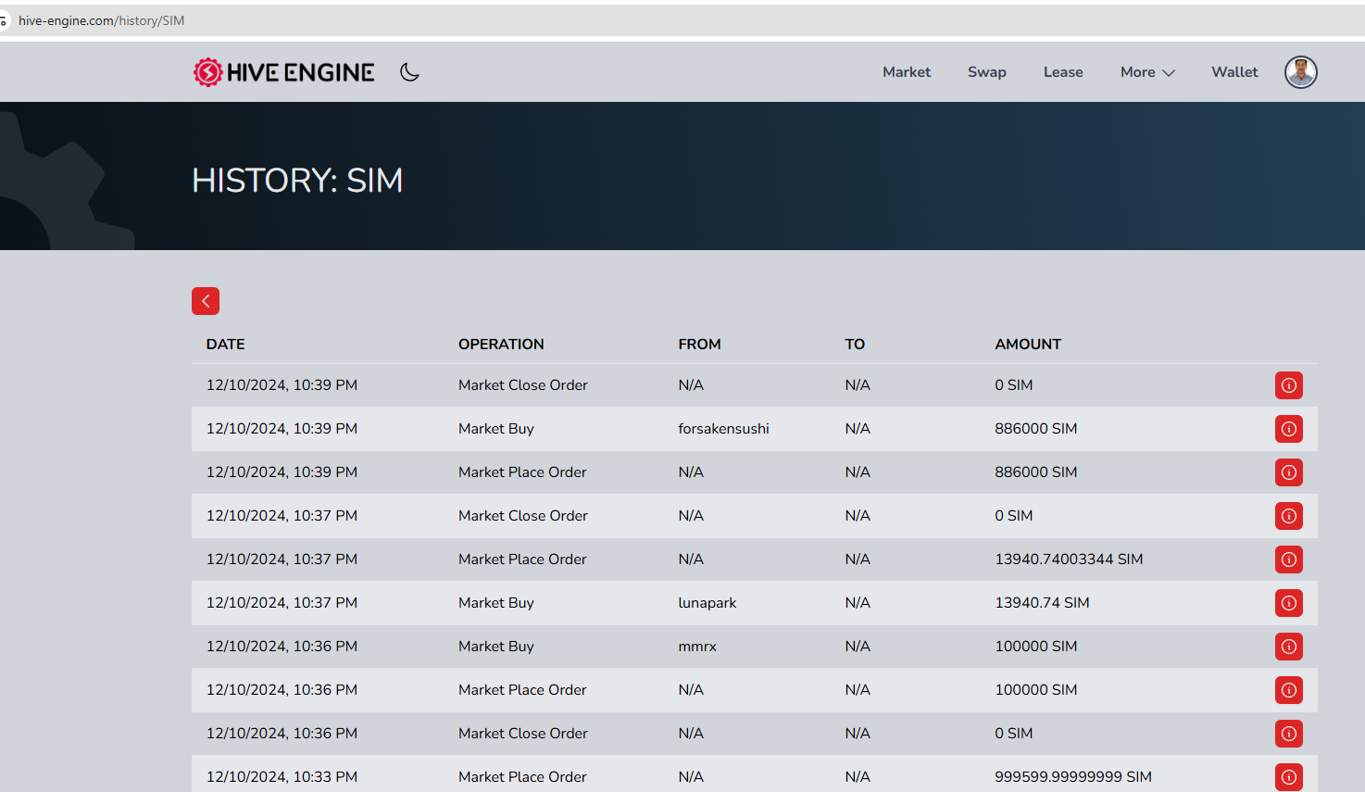Click the forsakensushi sender name

click(x=723, y=429)
